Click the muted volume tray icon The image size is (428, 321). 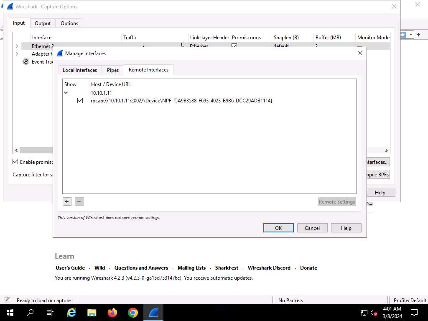point(374,313)
